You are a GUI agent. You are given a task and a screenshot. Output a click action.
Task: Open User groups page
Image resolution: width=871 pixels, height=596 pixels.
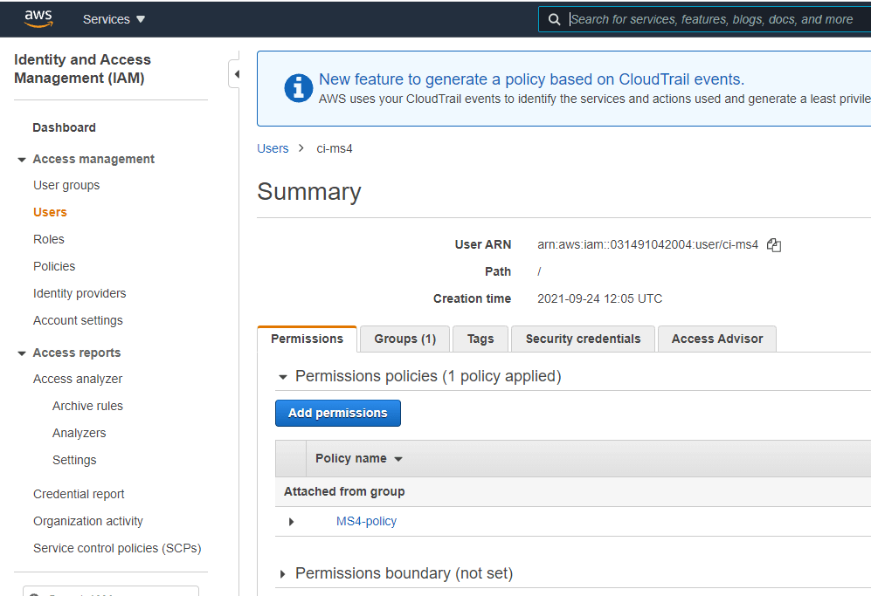66,185
